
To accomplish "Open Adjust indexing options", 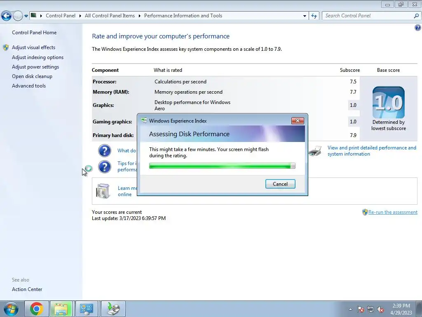I will (38, 57).
